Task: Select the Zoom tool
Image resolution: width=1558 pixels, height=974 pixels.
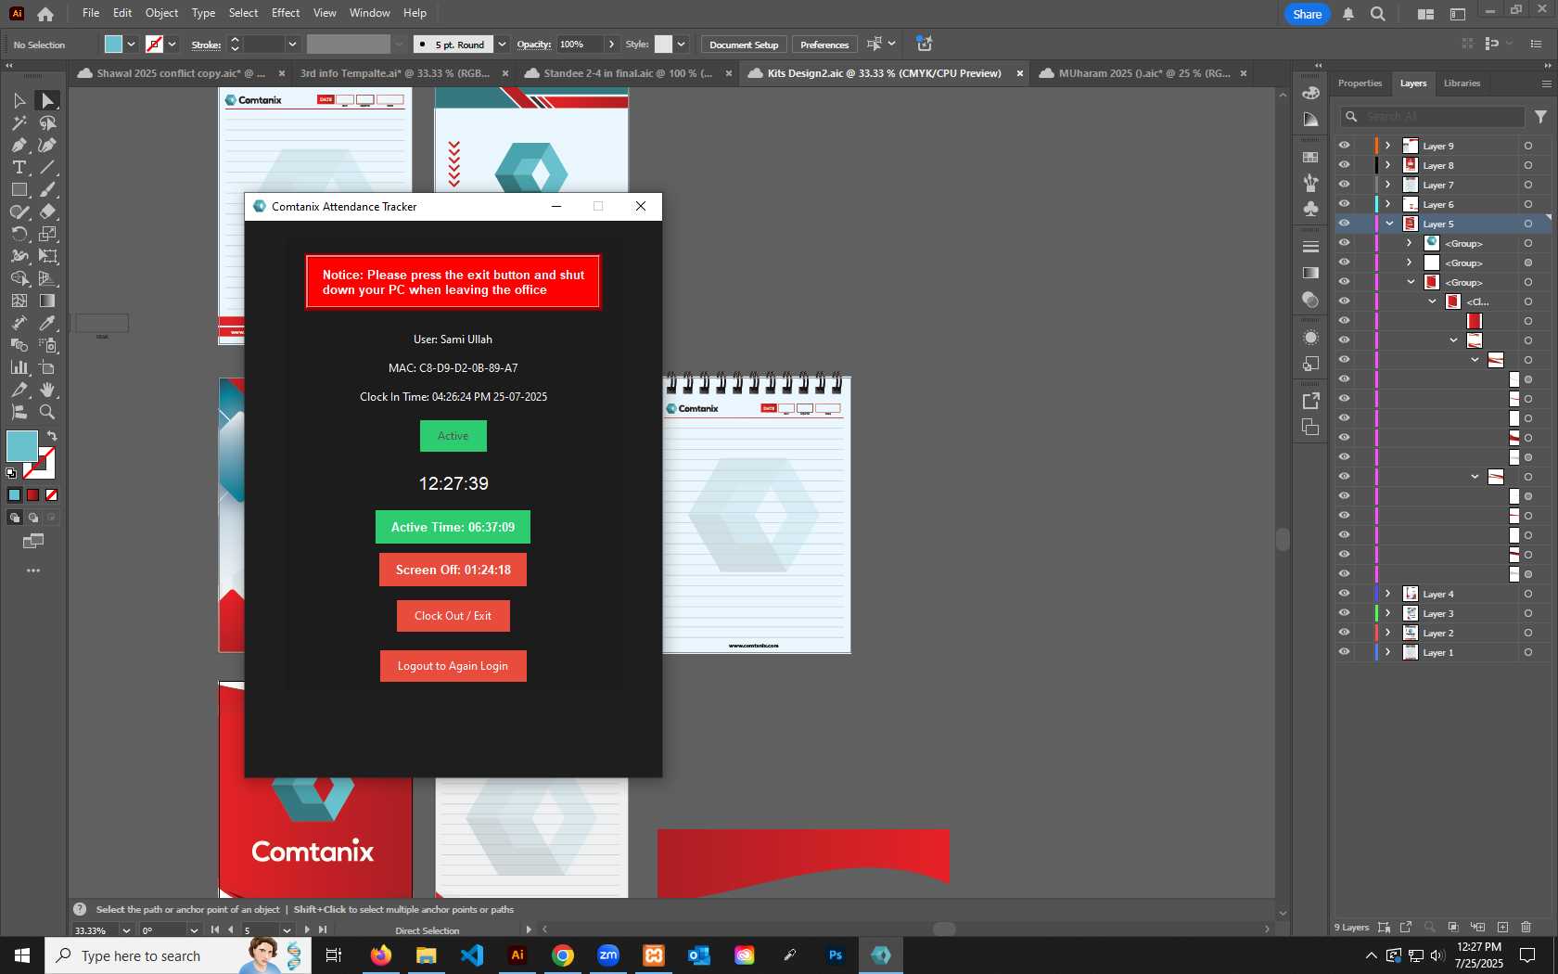Action: click(x=47, y=412)
